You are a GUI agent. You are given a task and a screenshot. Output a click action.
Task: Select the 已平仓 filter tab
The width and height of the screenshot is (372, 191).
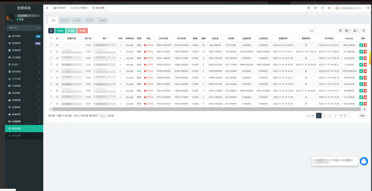(x=89, y=21)
